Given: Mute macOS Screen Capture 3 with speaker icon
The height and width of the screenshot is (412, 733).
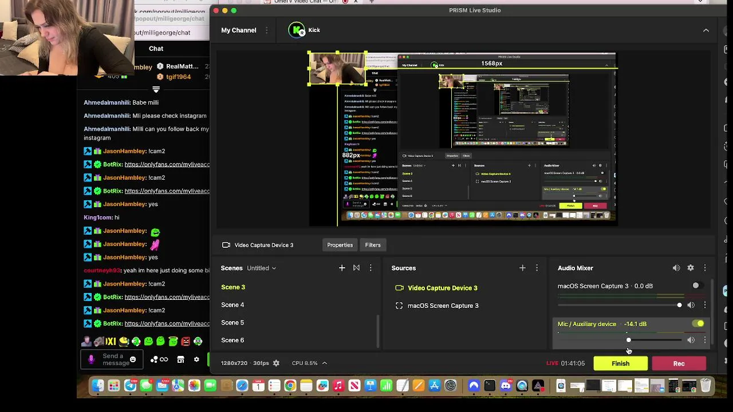Looking at the screenshot, I should (x=691, y=305).
